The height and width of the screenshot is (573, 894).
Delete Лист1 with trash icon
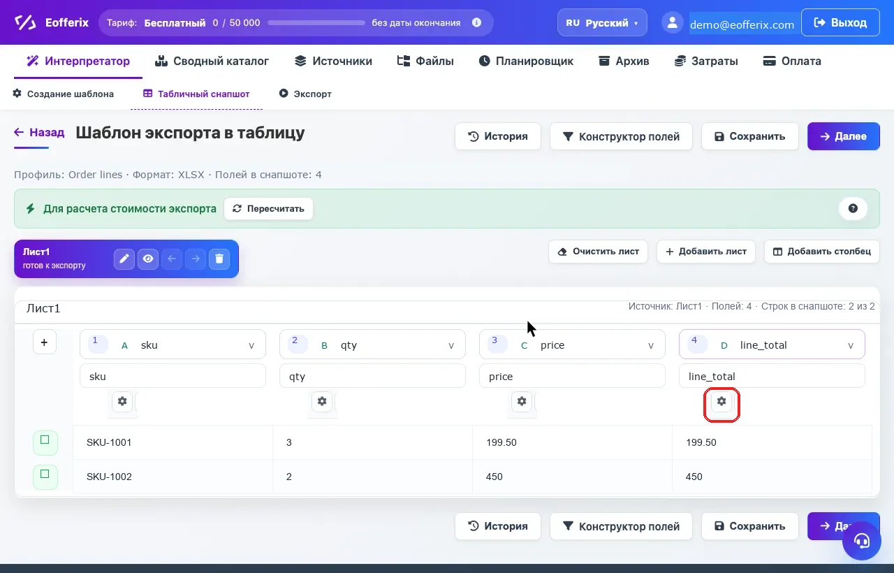(x=219, y=259)
